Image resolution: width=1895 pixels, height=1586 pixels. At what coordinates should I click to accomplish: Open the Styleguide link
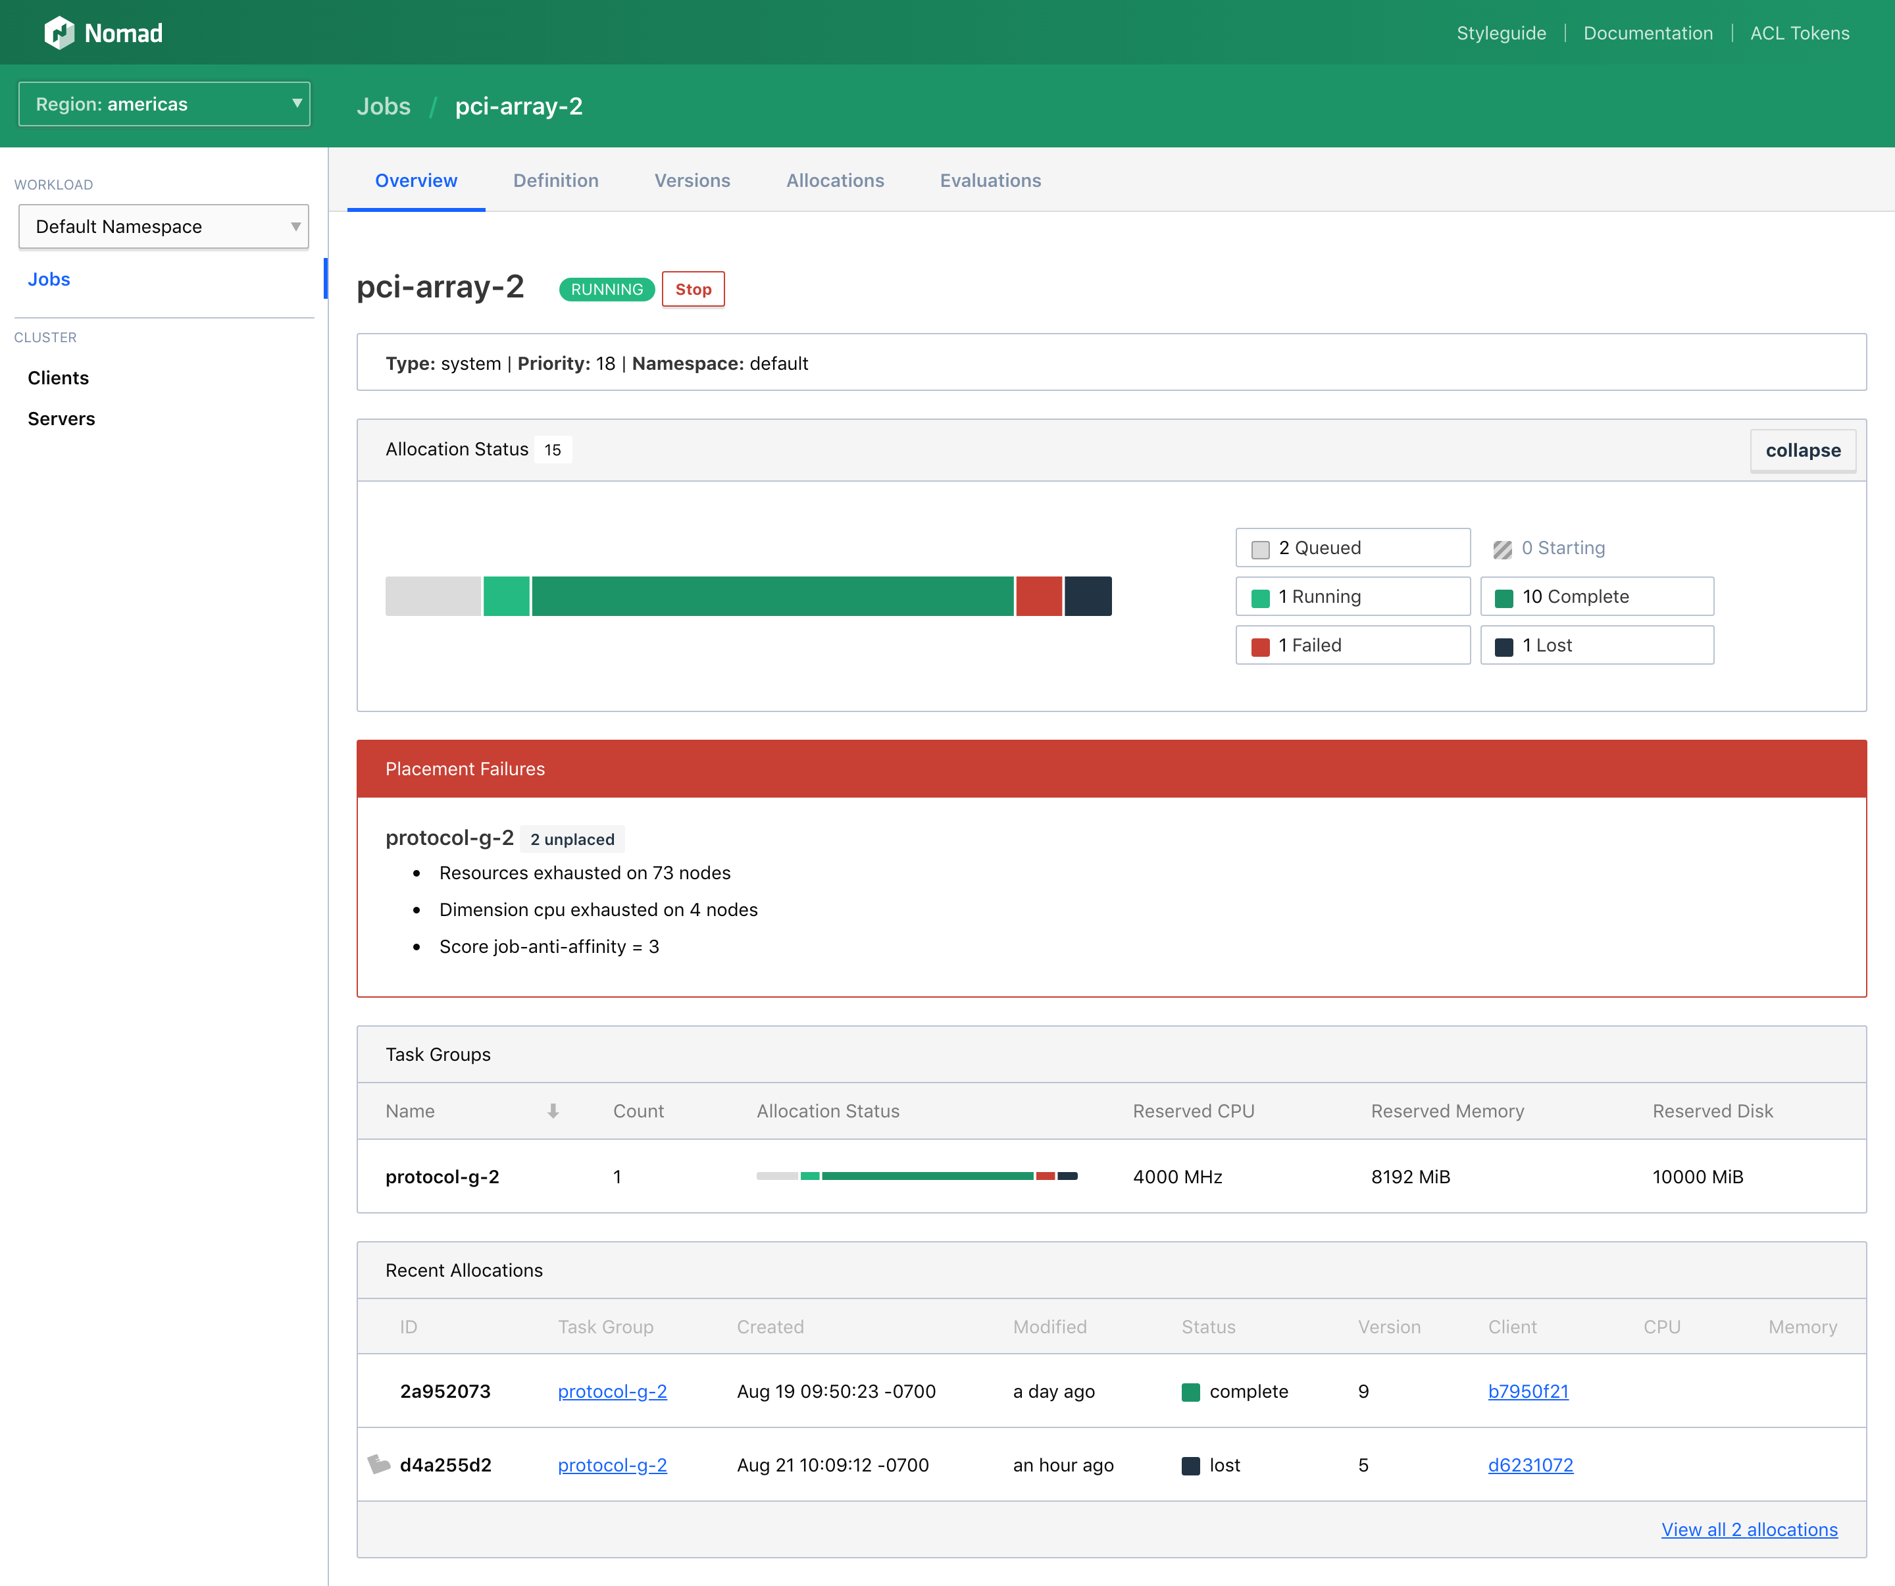(x=1501, y=34)
